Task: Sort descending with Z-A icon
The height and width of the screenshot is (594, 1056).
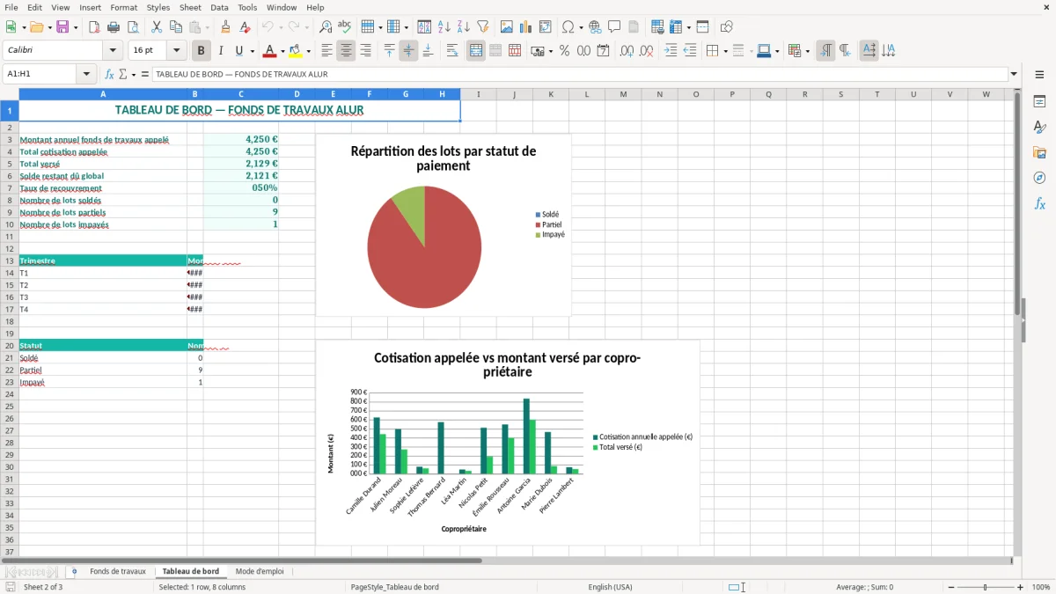Action: point(464,27)
